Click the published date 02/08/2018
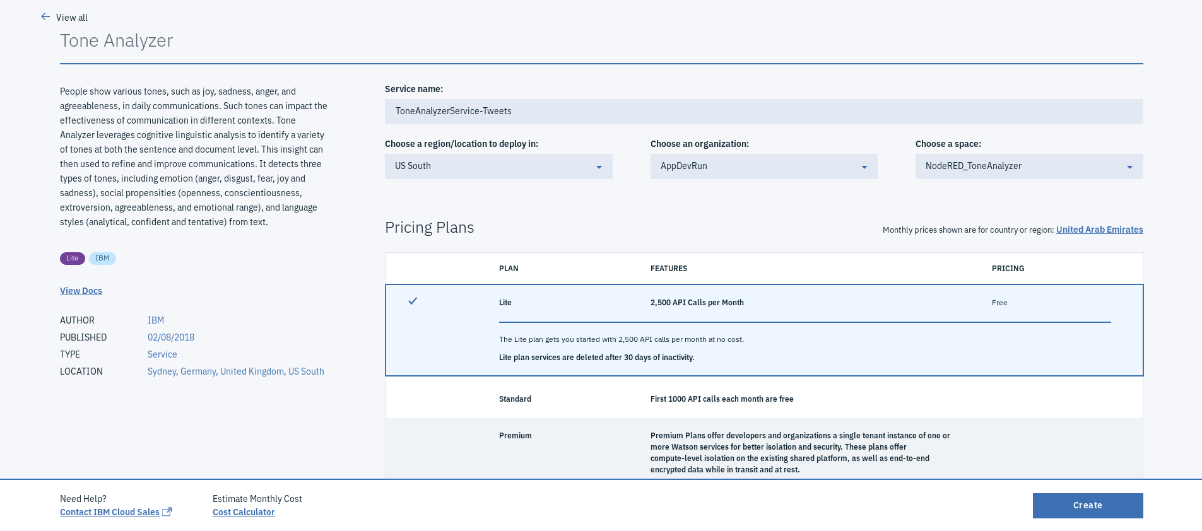Viewport: 1202px width, 531px height. coord(171,337)
